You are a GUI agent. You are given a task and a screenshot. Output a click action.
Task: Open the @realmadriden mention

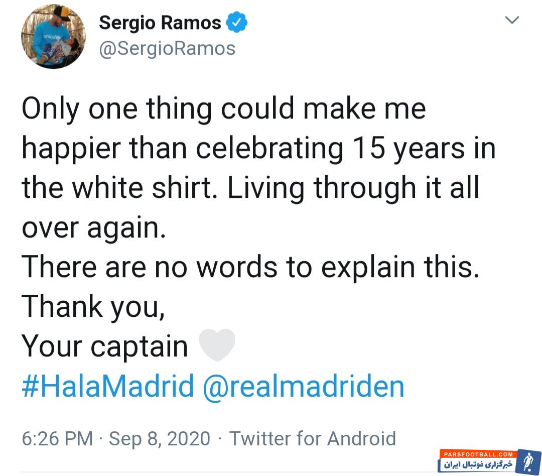[303, 387]
